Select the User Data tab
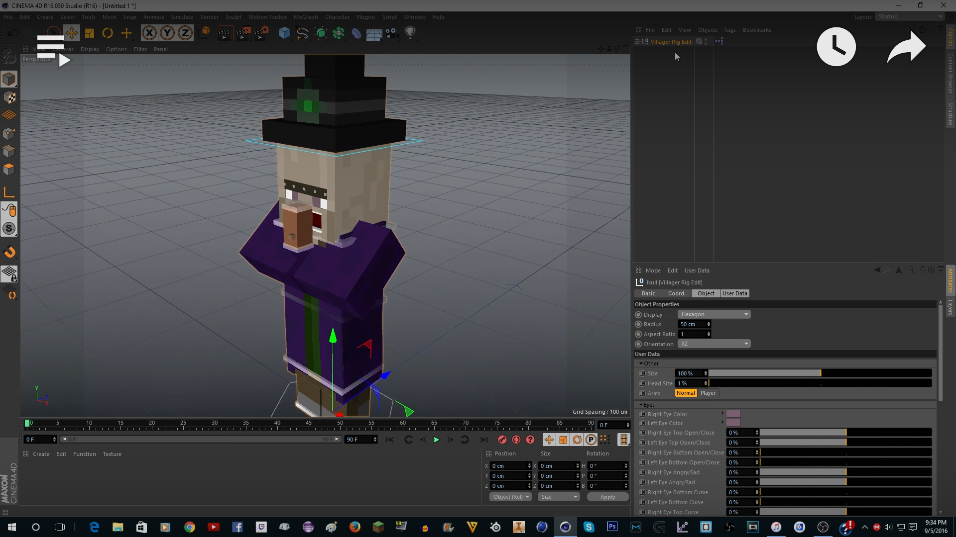 pyautogui.click(x=735, y=293)
